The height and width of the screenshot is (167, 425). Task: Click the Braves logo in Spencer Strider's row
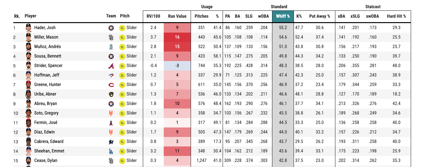coord(111,66)
